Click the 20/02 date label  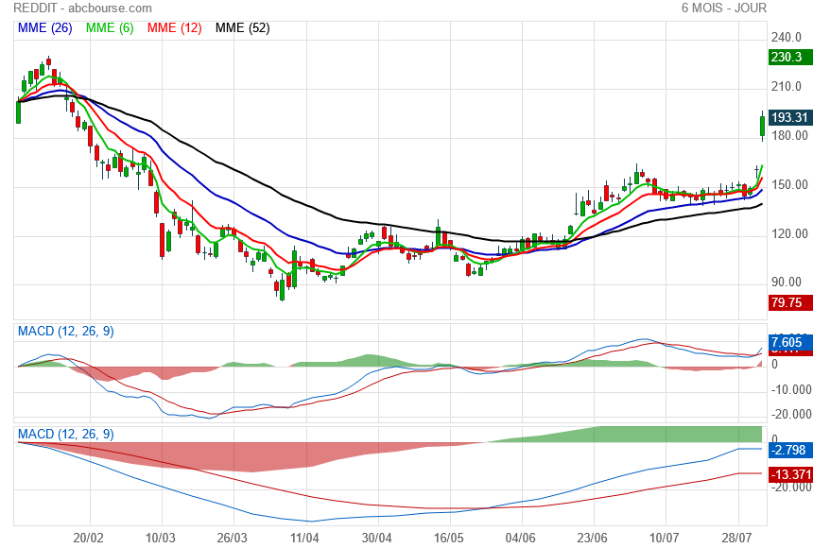88,538
